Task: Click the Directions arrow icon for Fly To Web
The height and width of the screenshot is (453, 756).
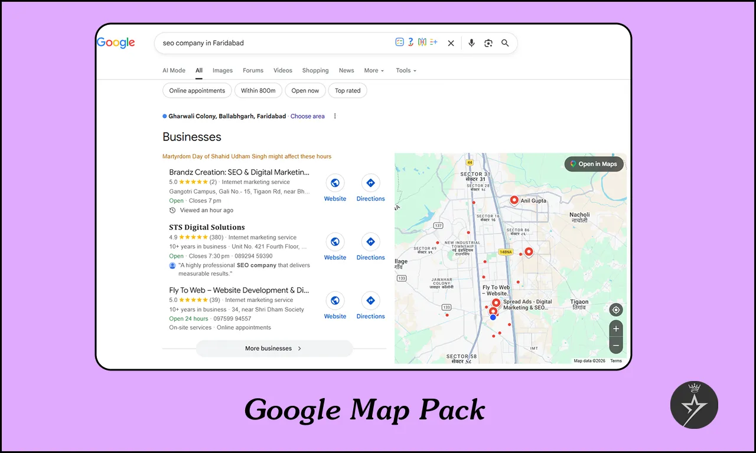Action: point(370,300)
